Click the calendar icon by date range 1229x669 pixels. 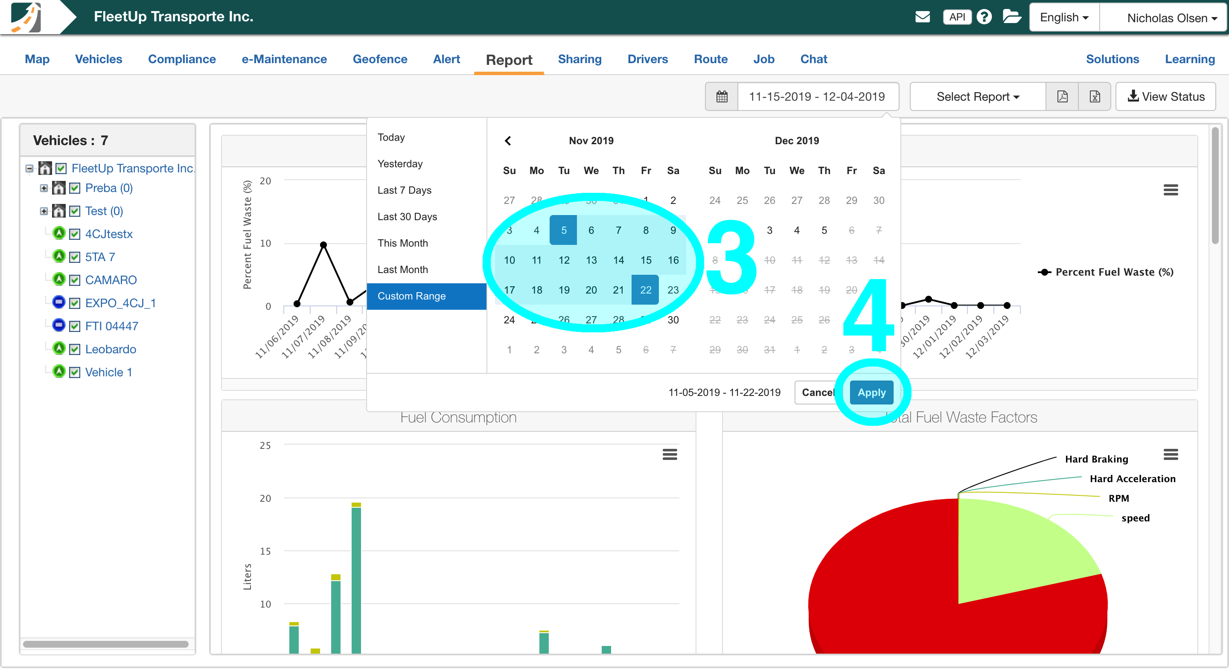coord(722,97)
